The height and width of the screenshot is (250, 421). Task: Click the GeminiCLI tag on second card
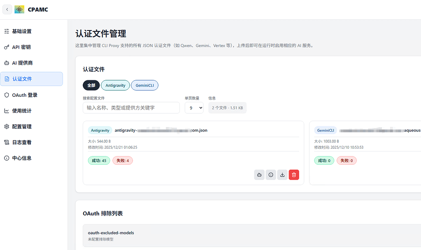326,131
